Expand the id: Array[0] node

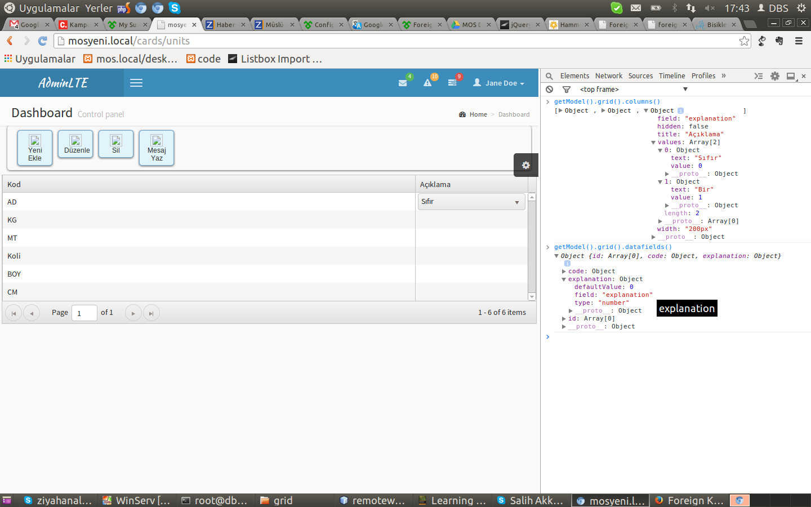tap(564, 319)
